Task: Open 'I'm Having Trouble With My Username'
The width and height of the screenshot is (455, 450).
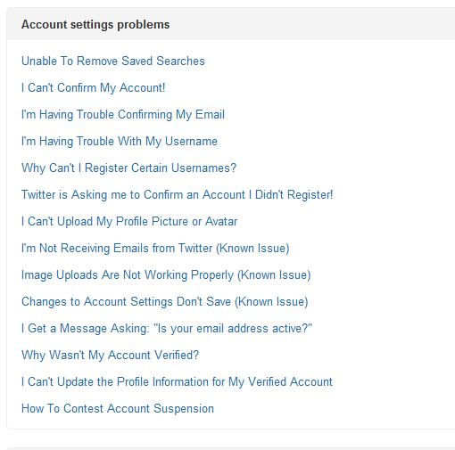Action: (x=120, y=142)
